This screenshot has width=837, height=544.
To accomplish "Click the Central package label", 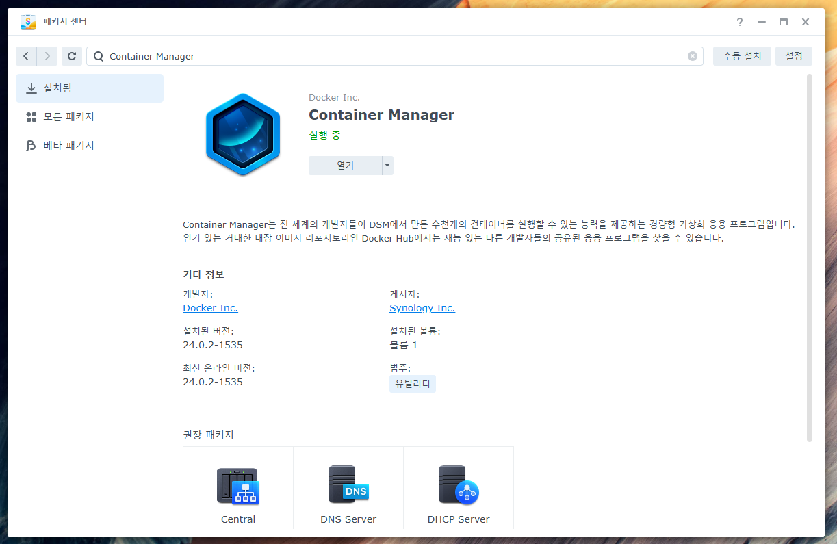I will [237, 519].
